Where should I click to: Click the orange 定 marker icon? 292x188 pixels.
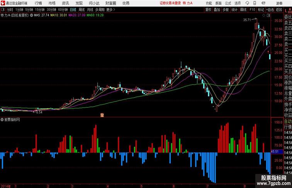pos(102,115)
